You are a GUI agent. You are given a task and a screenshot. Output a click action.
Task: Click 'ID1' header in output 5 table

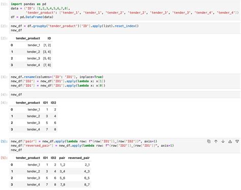tap(45, 158)
